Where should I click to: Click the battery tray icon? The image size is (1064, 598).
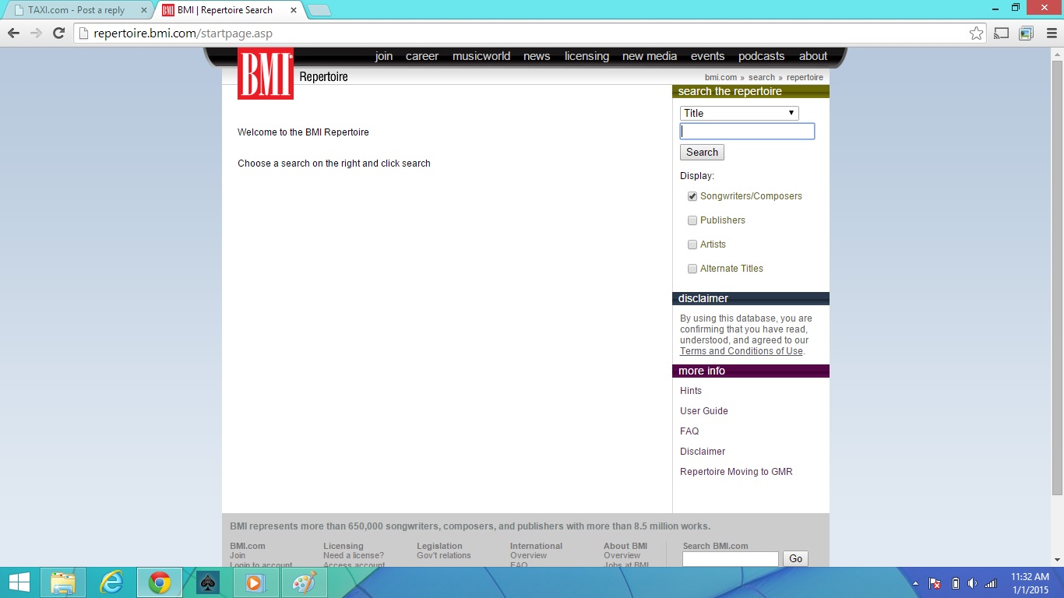pyautogui.click(x=956, y=583)
